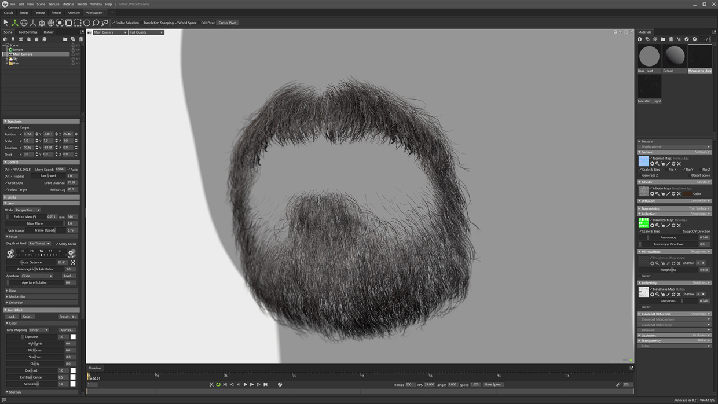Open the Tone Mapping Linear dropdown
The height and width of the screenshot is (404, 718).
click(39, 330)
